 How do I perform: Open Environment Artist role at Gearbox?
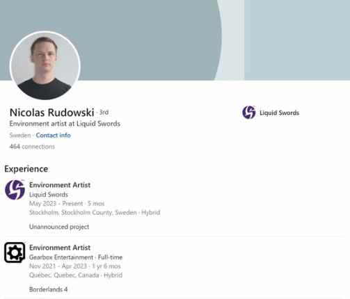pos(60,248)
